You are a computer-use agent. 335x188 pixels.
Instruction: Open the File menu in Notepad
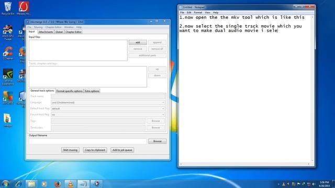click(182, 13)
